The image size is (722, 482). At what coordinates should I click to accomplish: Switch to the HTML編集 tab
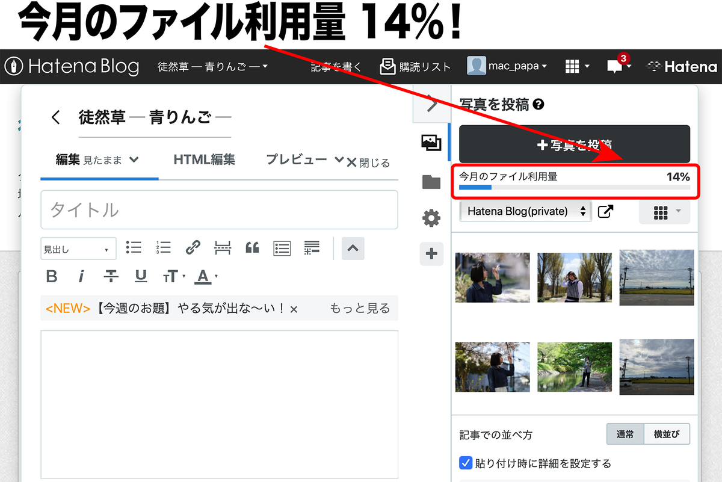204,160
